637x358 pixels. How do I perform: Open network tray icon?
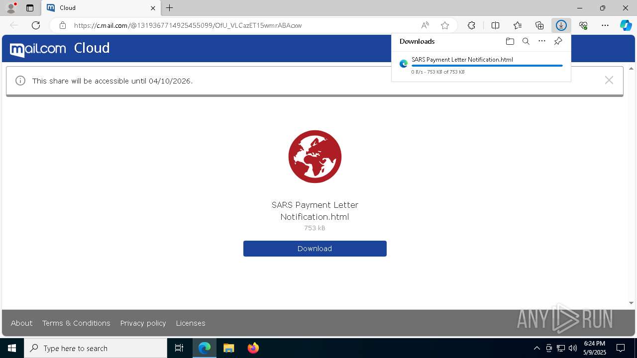point(561,348)
